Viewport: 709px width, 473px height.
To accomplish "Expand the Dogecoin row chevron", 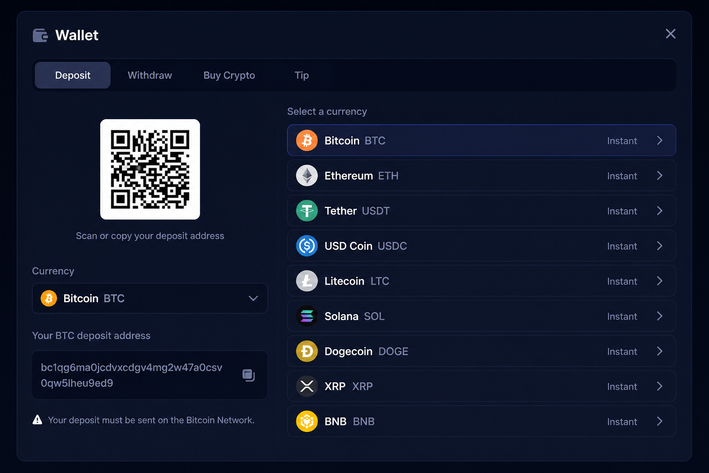I will coord(660,351).
